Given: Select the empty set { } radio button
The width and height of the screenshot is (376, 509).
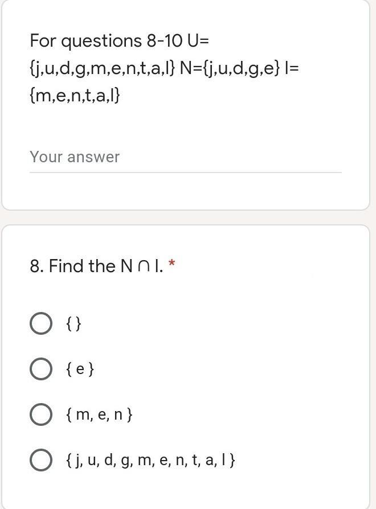Looking at the screenshot, I should (40, 324).
